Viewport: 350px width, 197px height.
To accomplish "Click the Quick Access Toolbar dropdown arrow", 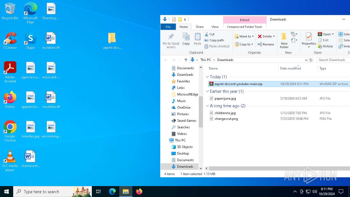I will point(185,19).
